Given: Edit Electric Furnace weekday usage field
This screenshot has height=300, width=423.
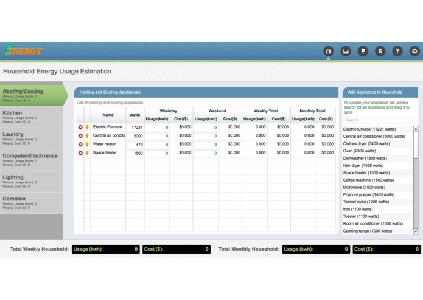Looking at the screenshot, I should [x=157, y=128].
